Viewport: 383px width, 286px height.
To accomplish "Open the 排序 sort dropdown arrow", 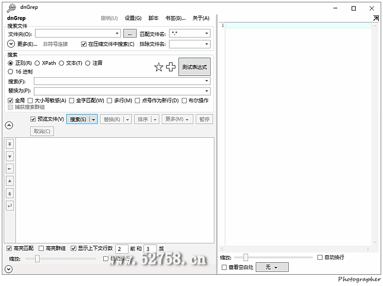I will [155, 119].
